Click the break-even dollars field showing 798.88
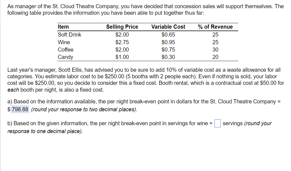The width and height of the screenshot is (291, 171). (20, 109)
